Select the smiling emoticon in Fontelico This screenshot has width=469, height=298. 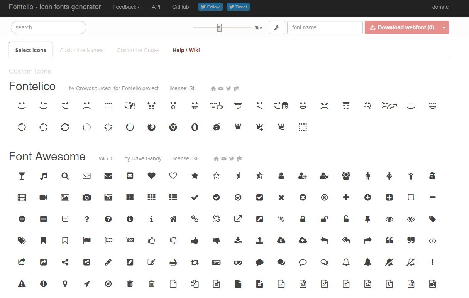coord(22,106)
